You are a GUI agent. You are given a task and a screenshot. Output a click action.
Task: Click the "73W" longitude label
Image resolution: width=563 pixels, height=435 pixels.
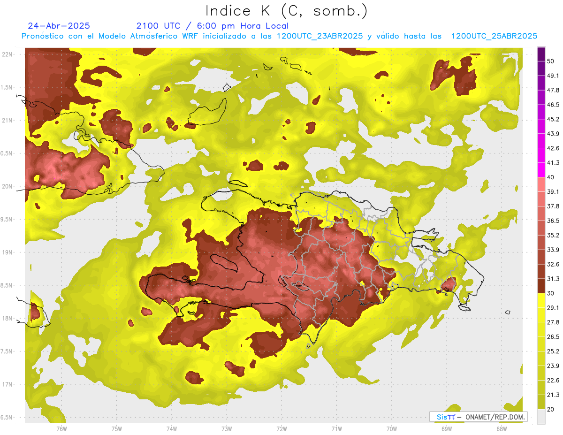click(227, 429)
